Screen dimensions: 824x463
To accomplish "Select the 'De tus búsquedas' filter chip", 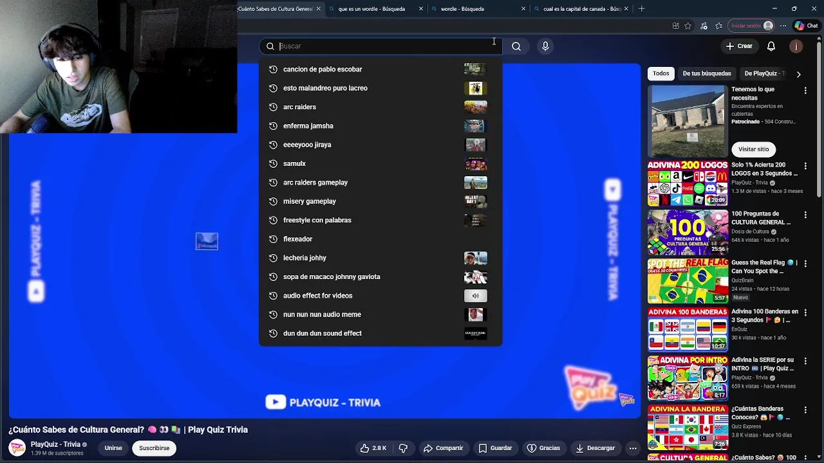I will pos(707,73).
